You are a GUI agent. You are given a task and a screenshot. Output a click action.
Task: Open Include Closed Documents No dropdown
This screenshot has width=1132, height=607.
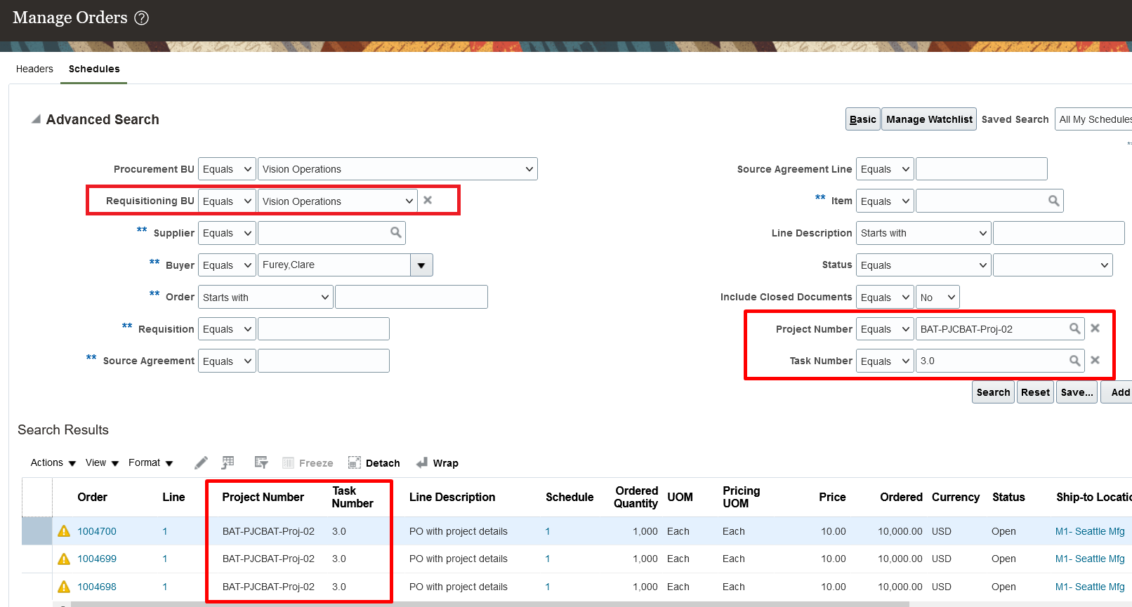point(937,297)
